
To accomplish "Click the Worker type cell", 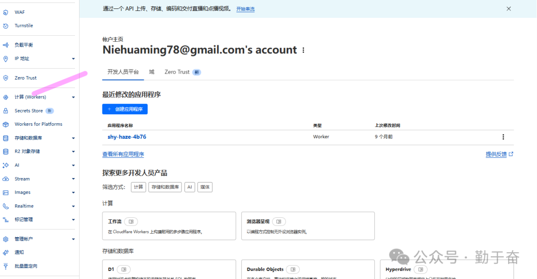I will point(321,137).
